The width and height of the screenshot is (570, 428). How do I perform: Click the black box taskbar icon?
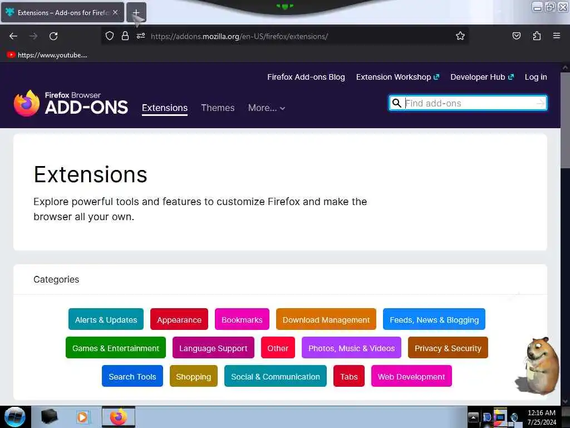click(50, 417)
